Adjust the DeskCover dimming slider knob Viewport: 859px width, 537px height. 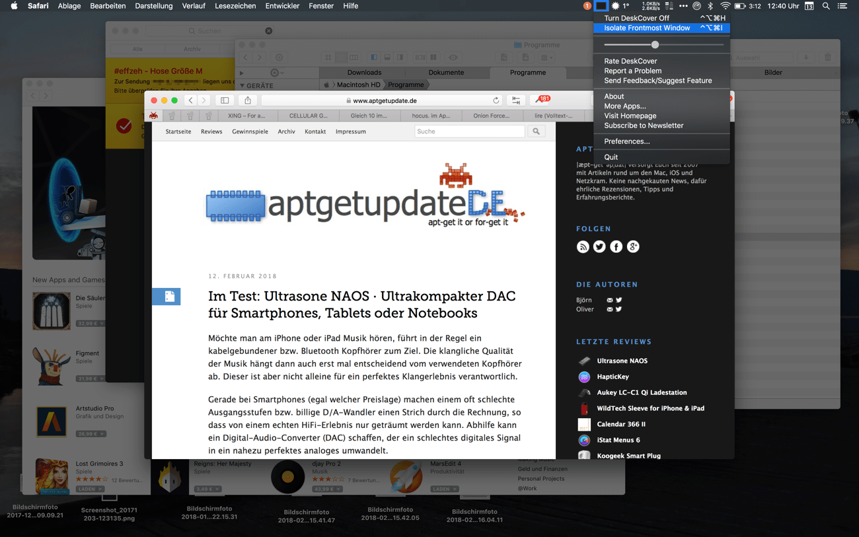pyautogui.click(x=655, y=45)
